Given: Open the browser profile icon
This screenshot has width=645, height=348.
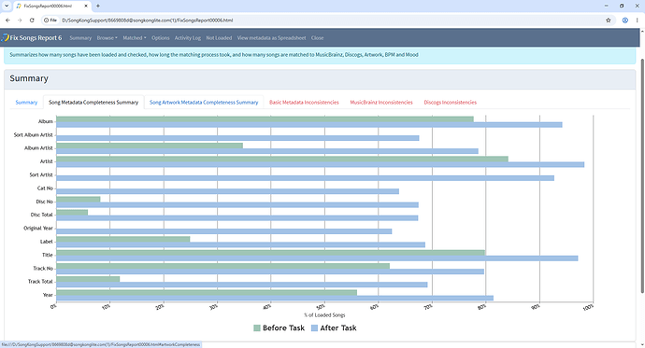Looking at the screenshot, I should 624,21.
